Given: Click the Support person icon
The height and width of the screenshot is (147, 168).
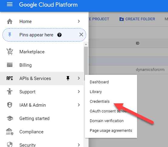Looking at the screenshot, I should tap(10, 92).
